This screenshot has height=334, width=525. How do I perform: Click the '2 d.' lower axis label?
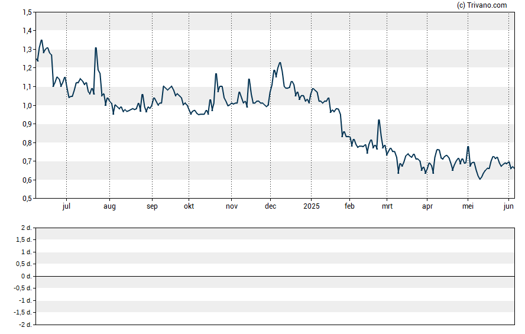[26, 228]
